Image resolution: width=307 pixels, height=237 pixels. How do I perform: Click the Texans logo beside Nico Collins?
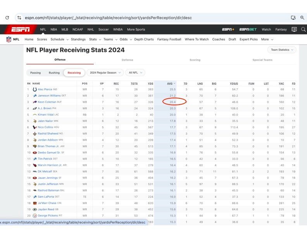coord(34,127)
